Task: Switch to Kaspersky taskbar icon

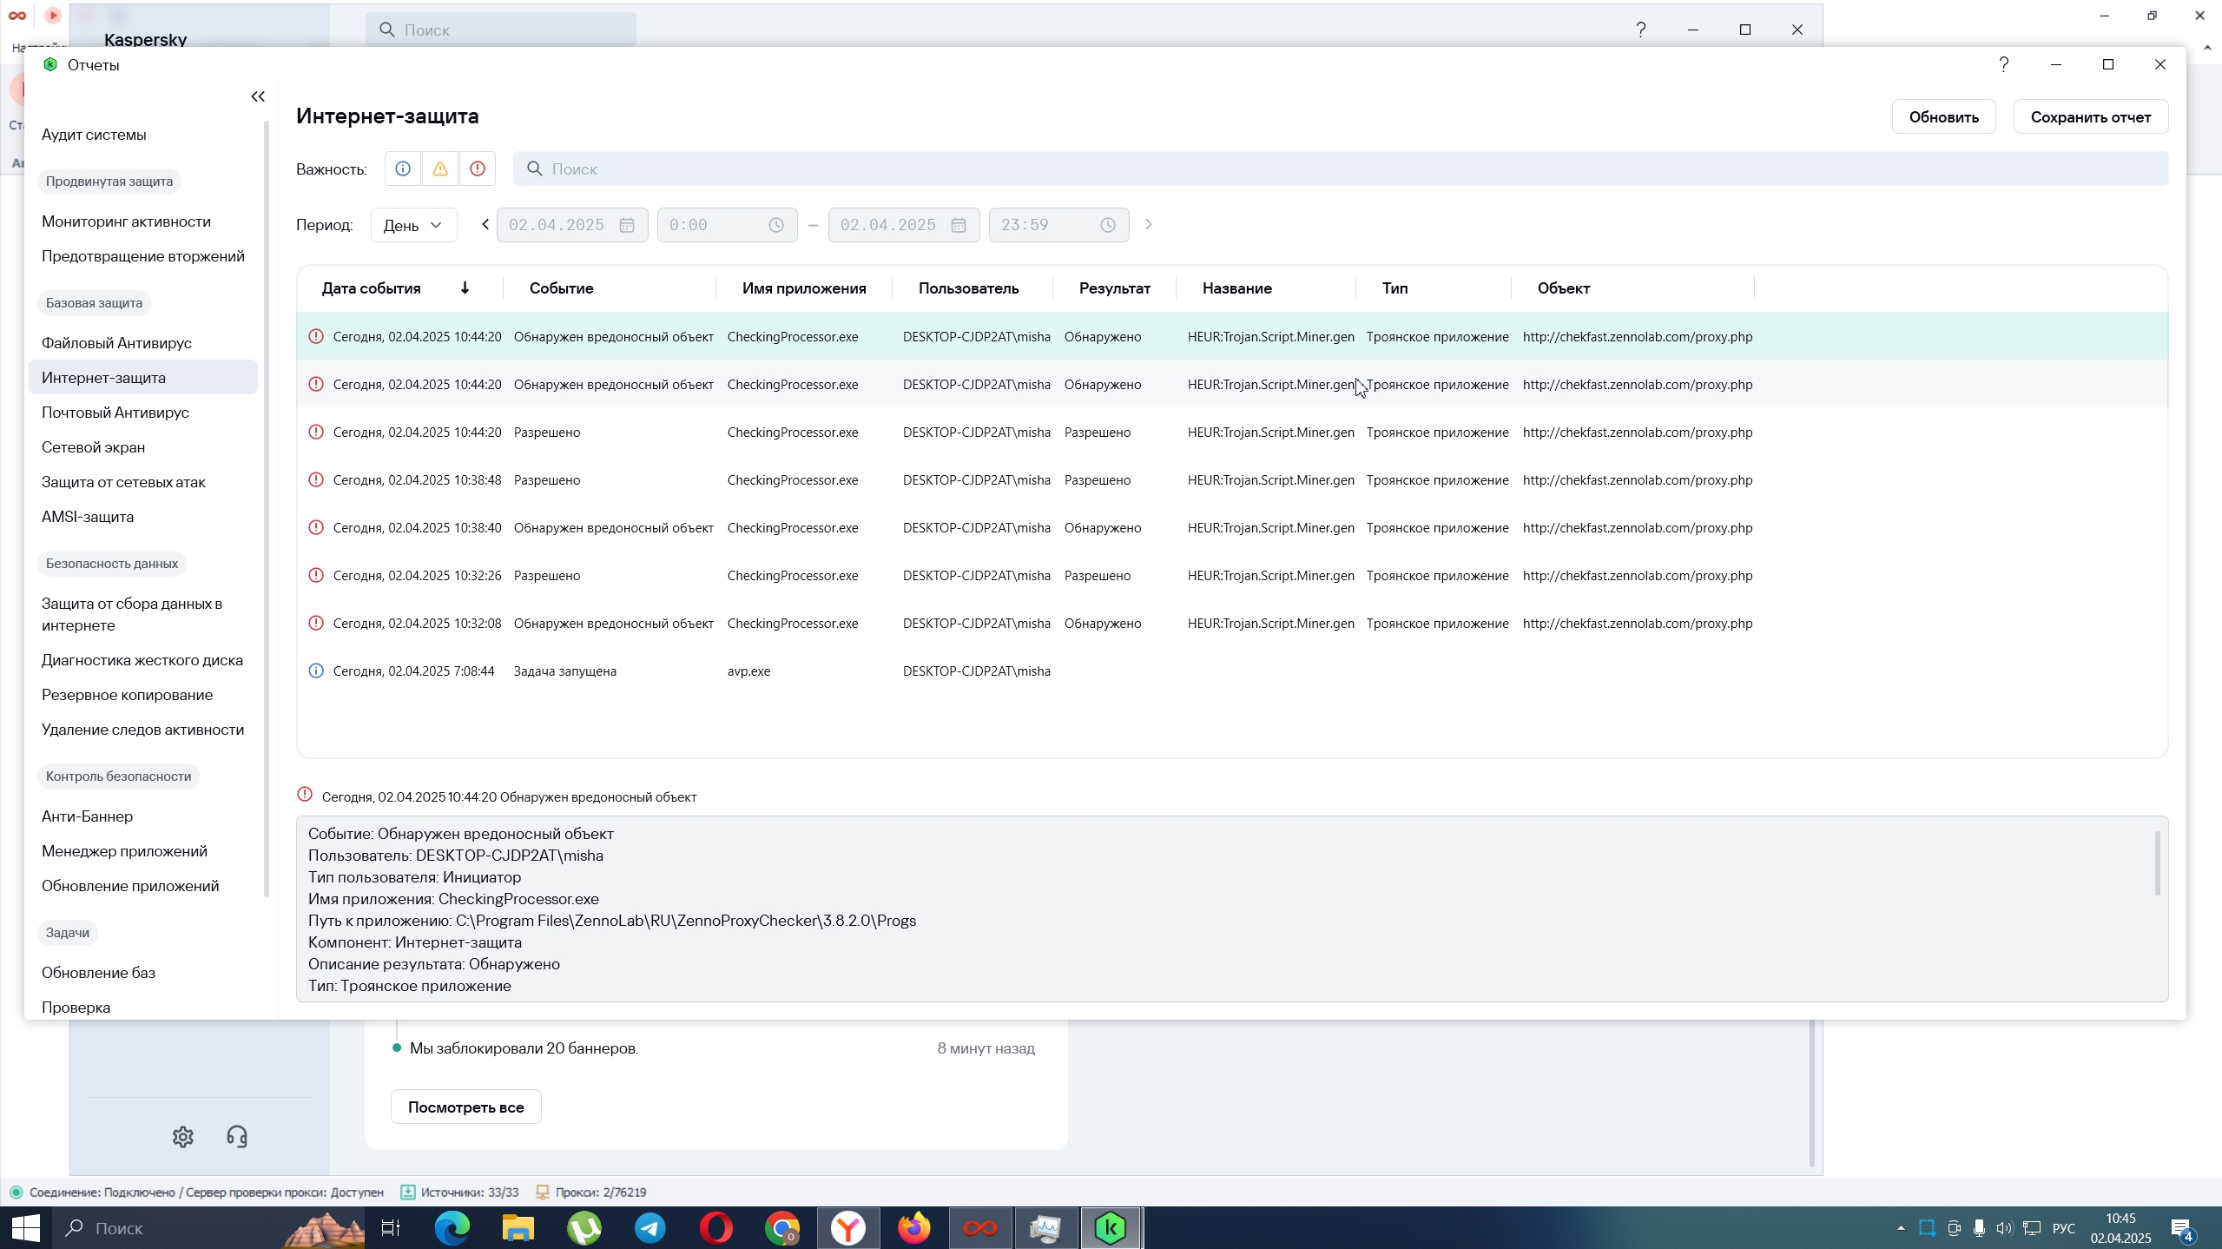Action: coord(1111,1228)
